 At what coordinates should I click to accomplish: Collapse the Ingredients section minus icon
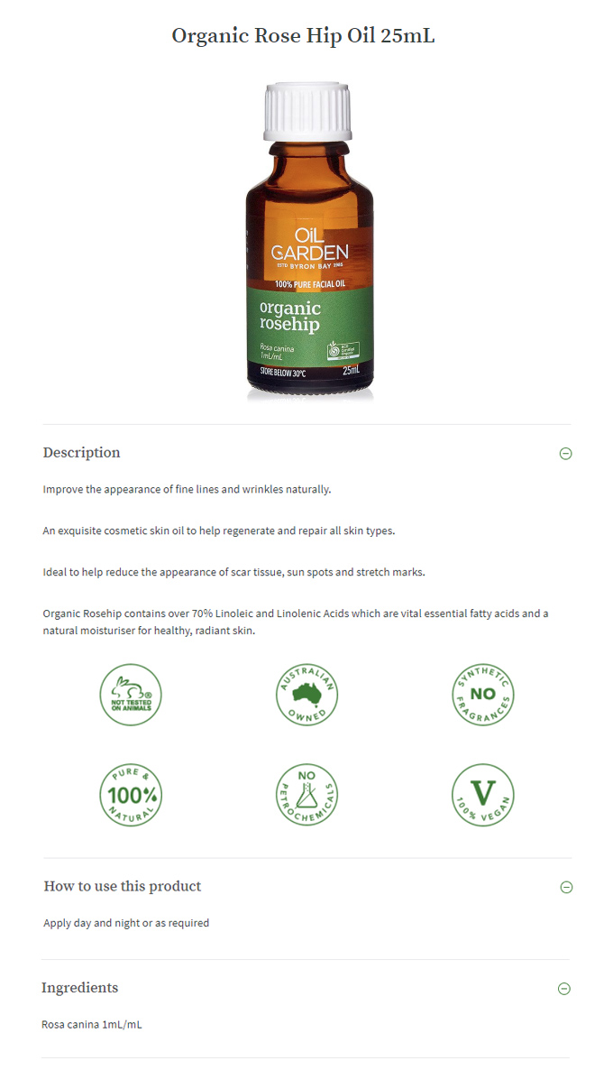(564, 988)
